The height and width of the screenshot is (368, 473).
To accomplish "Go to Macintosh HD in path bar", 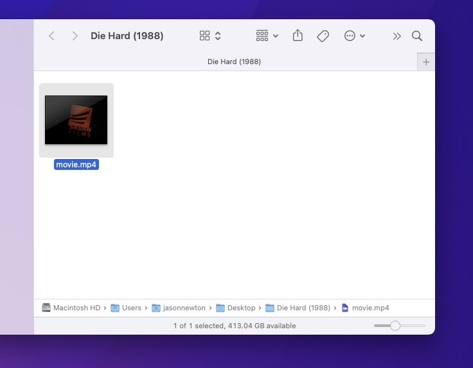I will point(71,308).
